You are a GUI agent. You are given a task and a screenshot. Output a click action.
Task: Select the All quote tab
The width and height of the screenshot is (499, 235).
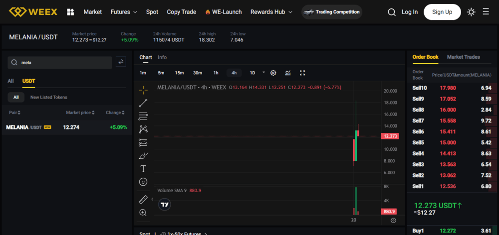click(10, 81)
